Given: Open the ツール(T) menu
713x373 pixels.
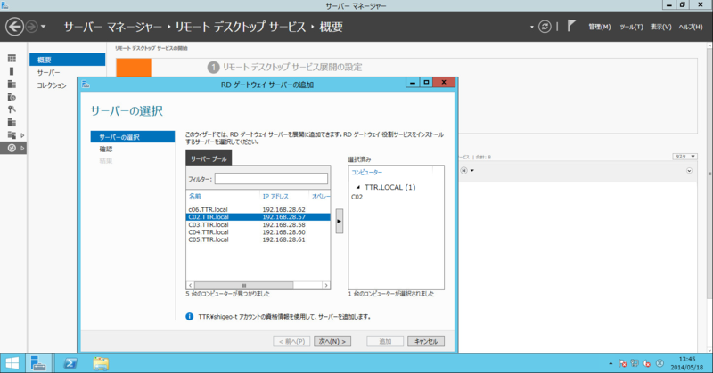Looking at the screenshot, I should pyautogui.click(x=631, y=27).
